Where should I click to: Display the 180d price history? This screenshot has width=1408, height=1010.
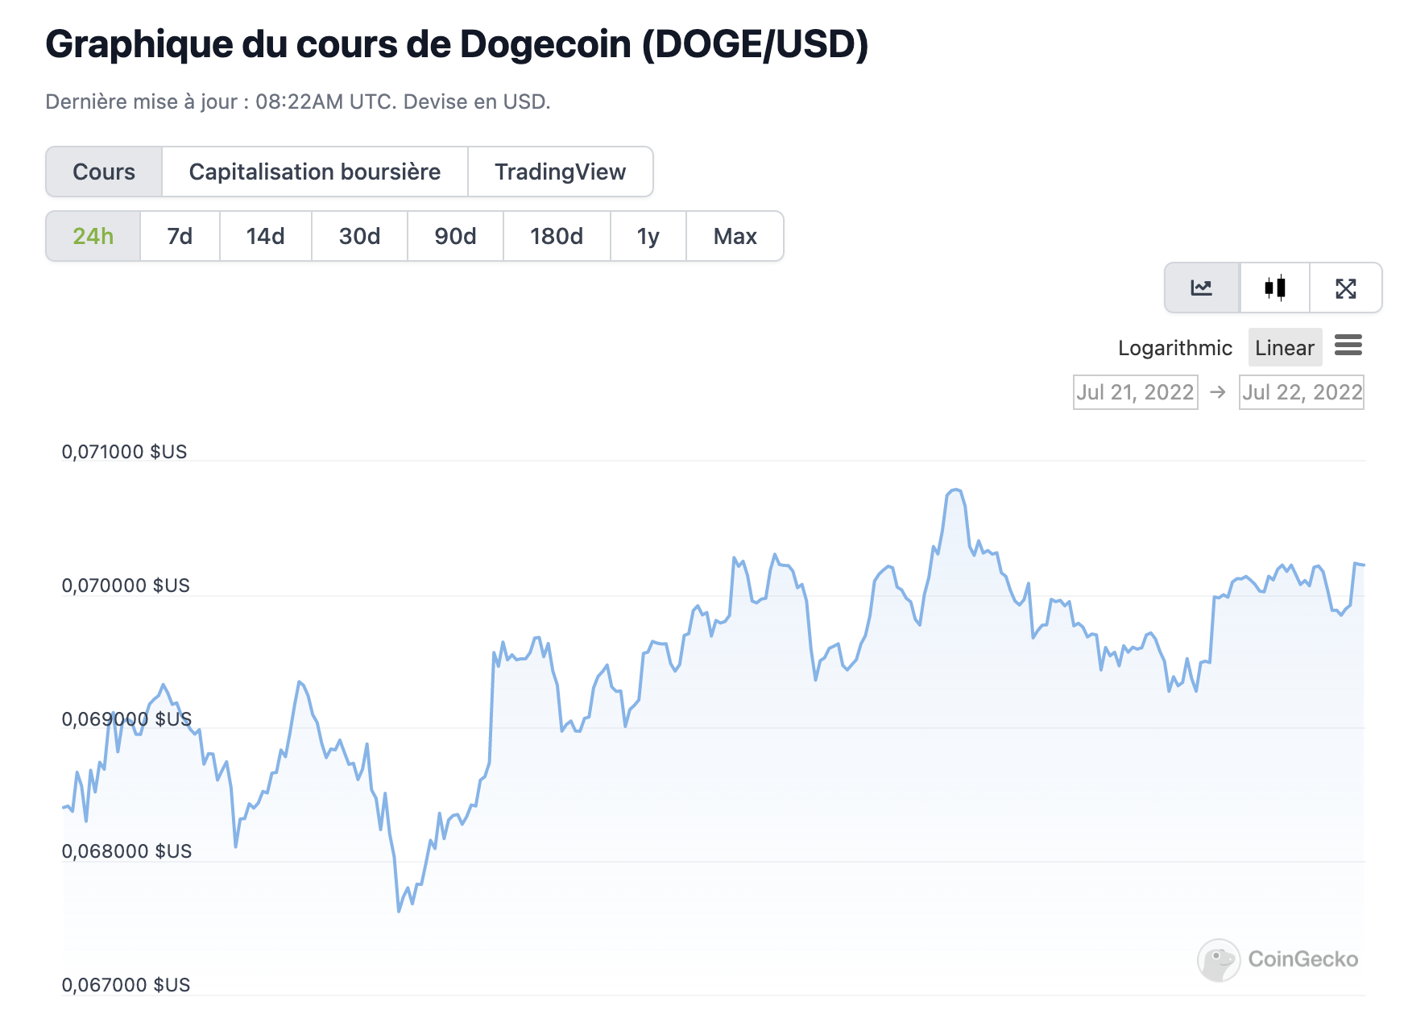(x=556, y=236)
